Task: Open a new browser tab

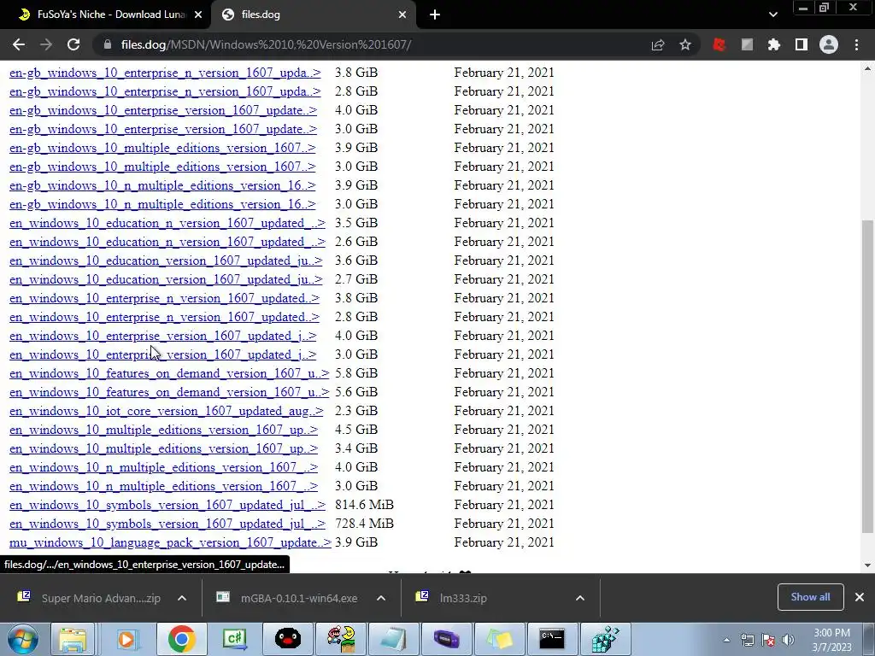Action: [x=435, y=15]
